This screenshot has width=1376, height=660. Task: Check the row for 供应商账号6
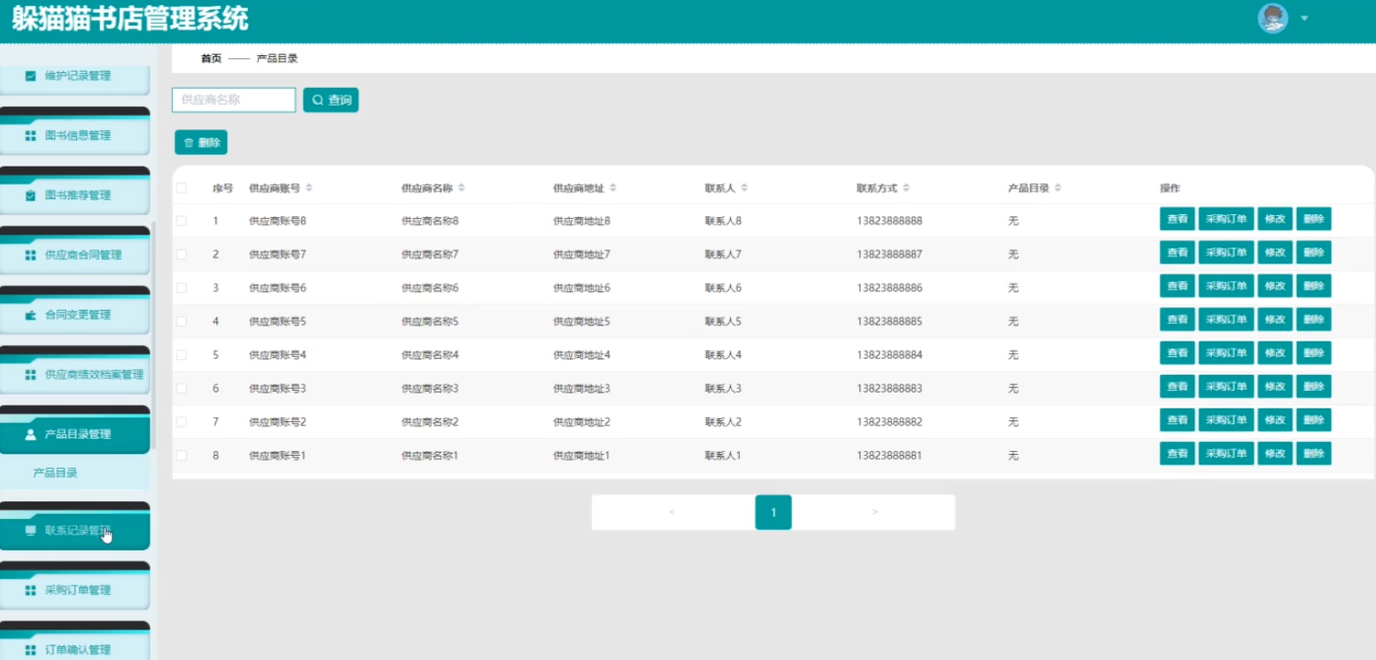pyautogui.click(x=181, y=288)
